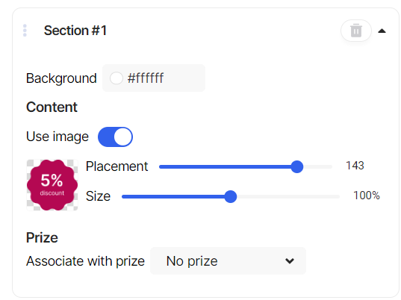This screenshot has width=401, height=300.
Task: Grab the section drag handle dots
Action: (25, 31)
